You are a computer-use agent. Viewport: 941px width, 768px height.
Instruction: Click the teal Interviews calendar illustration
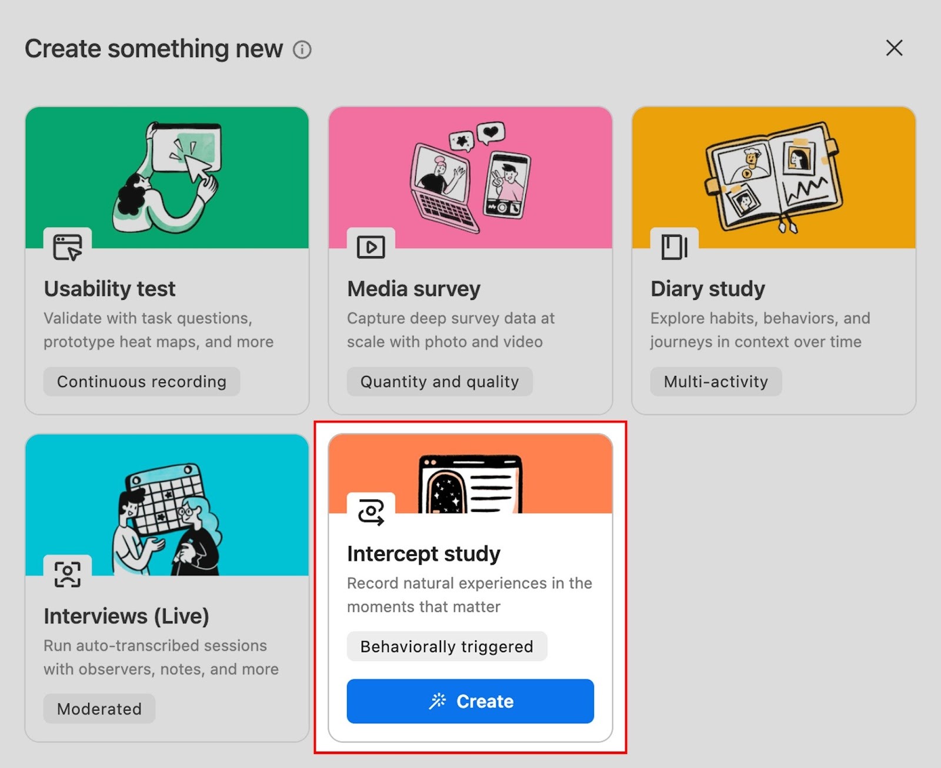(167, 504)
